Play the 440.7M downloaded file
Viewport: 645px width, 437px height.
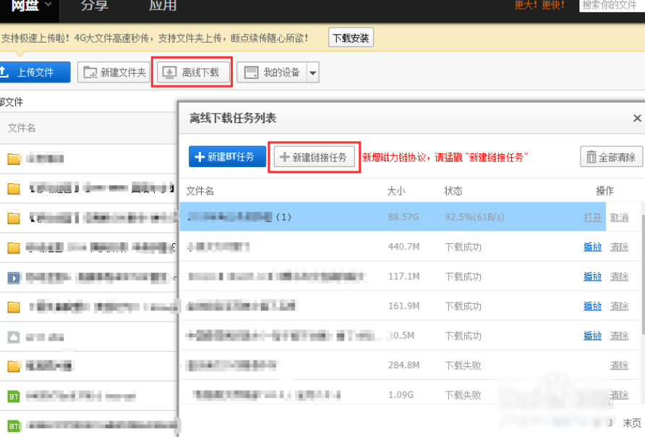coord(592,247)
